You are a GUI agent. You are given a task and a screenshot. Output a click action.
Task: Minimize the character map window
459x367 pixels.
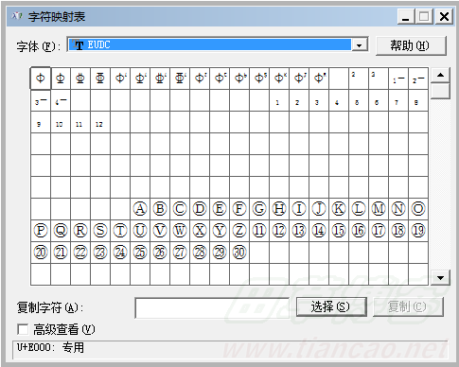pos(406,16)
